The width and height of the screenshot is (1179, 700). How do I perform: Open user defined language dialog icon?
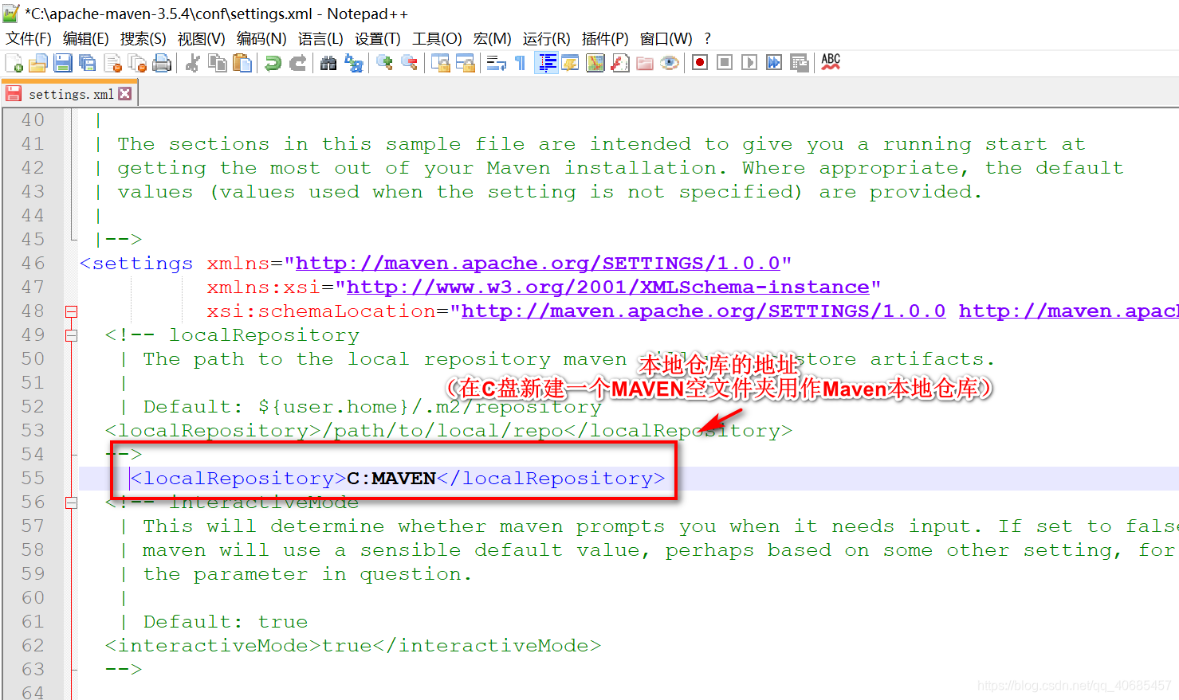[x=571, y=63]
